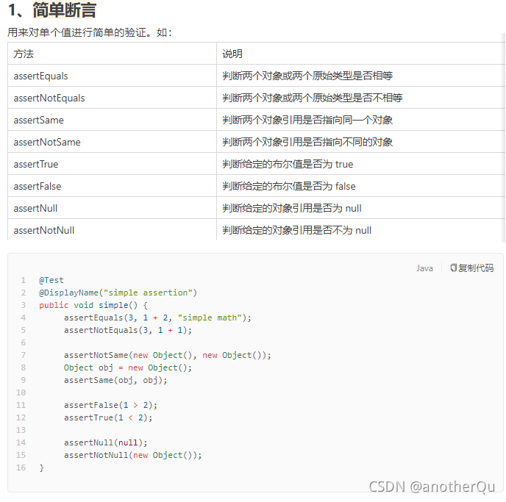
Task: Click the public void simple() line
Action: point(93,305)
